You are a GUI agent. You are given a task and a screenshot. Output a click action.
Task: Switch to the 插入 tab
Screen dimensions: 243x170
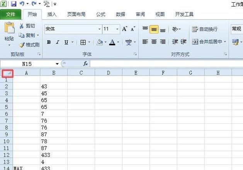tap(52, 14)
